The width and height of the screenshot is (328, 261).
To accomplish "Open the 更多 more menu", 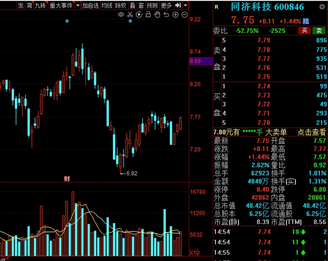I will tap(166, 5).
